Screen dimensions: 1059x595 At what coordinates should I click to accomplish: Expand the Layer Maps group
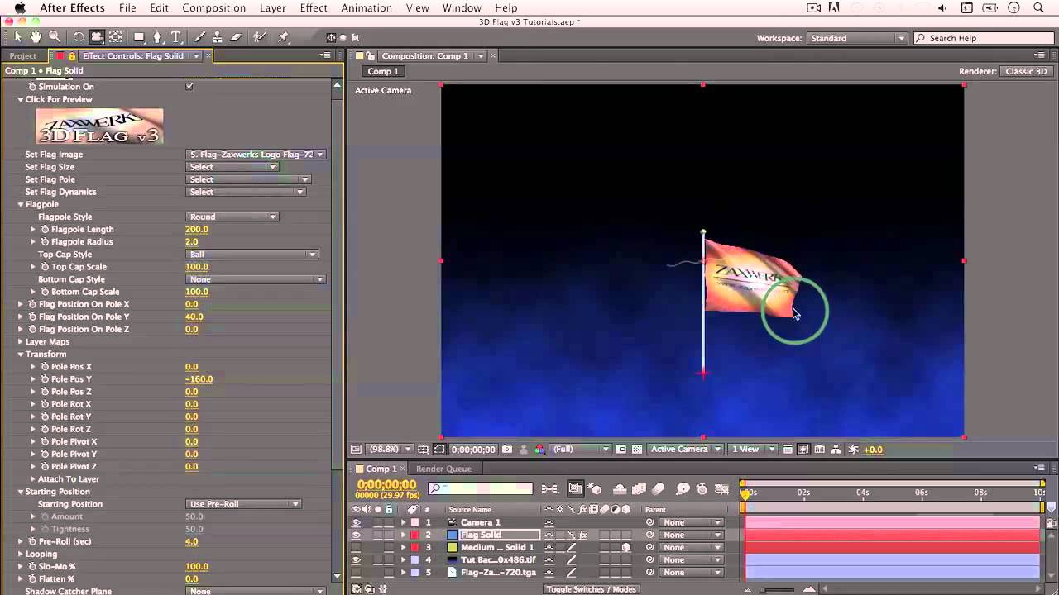pos(21,341)
